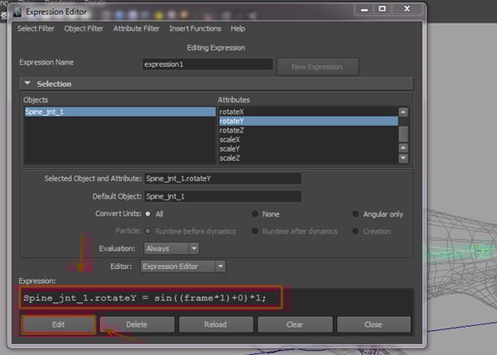497x355 pixels.
Task: Open the Evaluation Always dropdown
Action: click(x=171, y=247)
